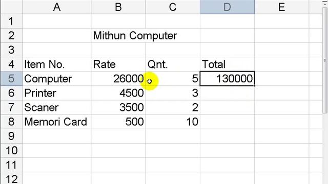The width and height of the screenshot is (328, 184).
Task: Select row 2 header
Action: coord(11,36)
